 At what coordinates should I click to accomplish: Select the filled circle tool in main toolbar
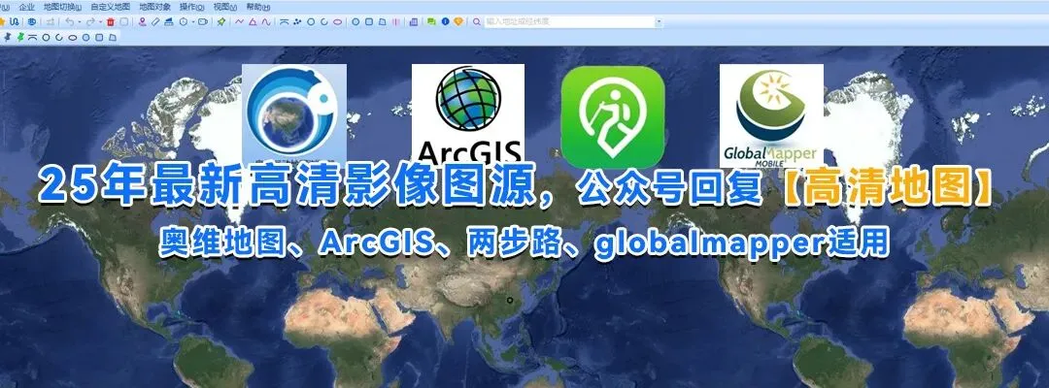[355, 21]
